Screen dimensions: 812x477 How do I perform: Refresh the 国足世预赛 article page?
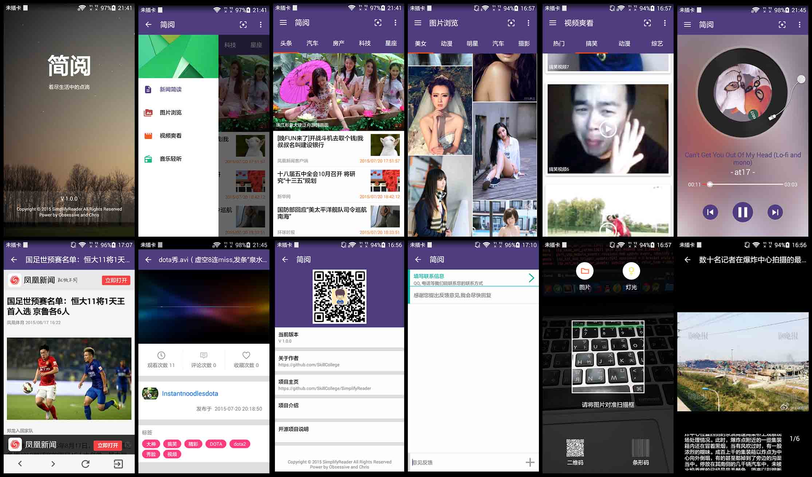tap(86, 464)
